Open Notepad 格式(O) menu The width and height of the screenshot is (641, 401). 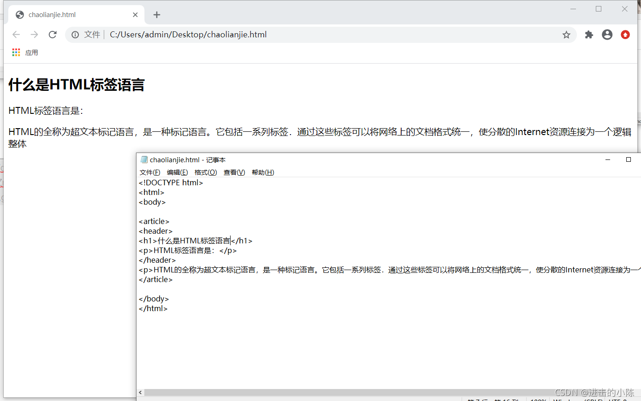[x=206, y=172]
